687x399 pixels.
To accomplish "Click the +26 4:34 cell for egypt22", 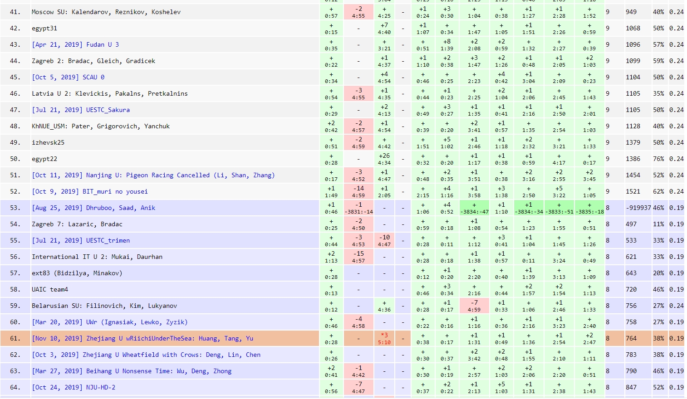I will click(384, 159).
